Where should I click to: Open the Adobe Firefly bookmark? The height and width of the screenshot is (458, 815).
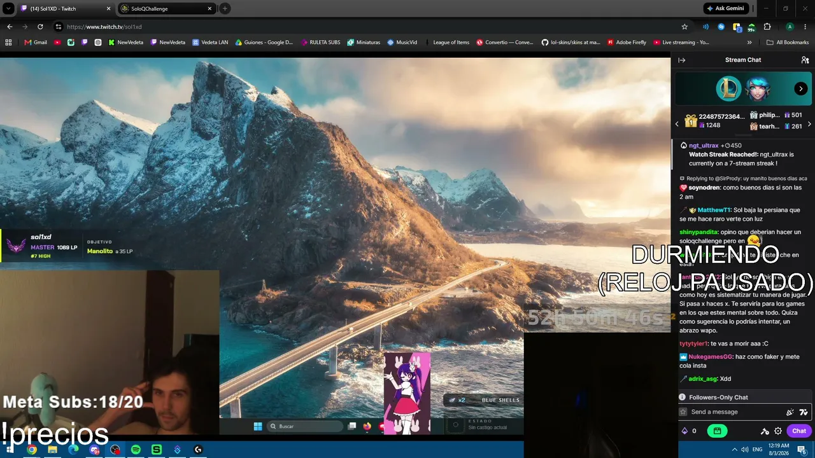tap(627, 43)
